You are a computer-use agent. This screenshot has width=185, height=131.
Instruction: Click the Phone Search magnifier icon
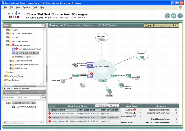click(40, 92)
